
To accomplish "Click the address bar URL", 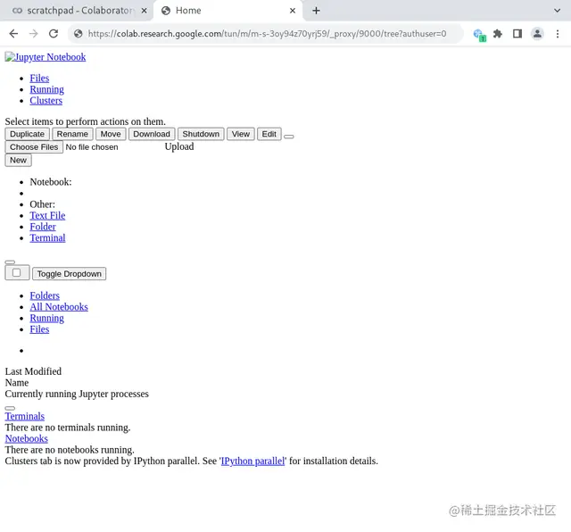I will click(267, 34).
